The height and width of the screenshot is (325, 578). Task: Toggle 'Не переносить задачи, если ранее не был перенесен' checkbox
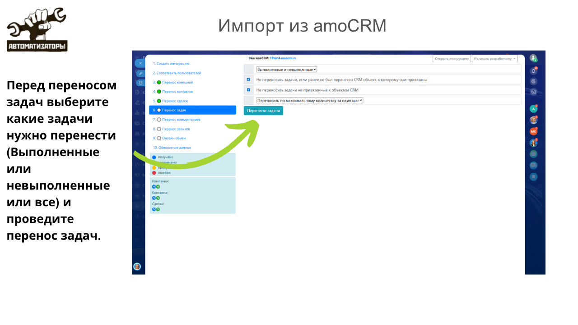[x=248, y=79]
